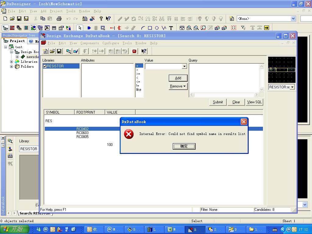Screen dimensions: 312x234
Task: Open the File menu in DxDesigner
Action: (11, 11)
